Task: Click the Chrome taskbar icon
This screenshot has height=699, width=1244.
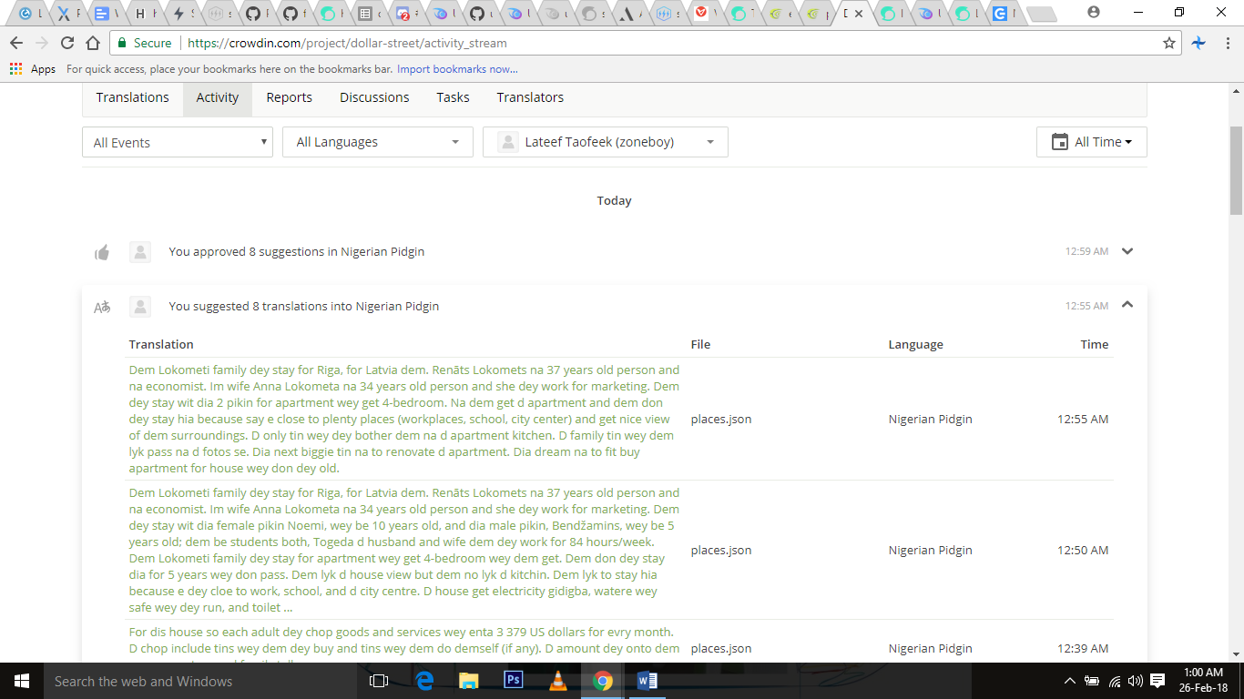Action: [602, 681]
